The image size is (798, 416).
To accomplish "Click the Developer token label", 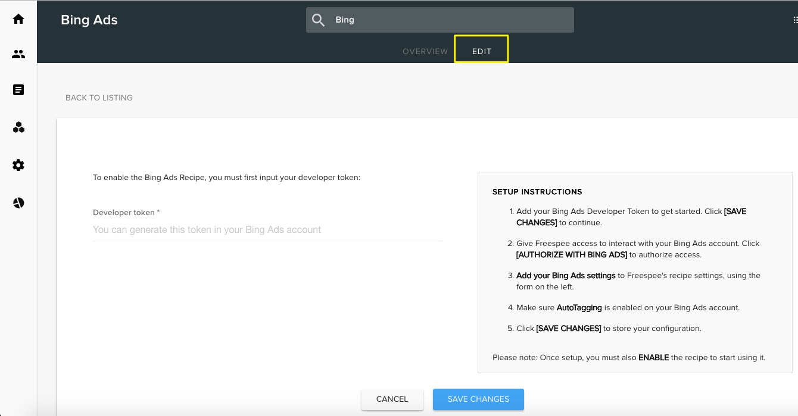I will click(x=126, y=212).
